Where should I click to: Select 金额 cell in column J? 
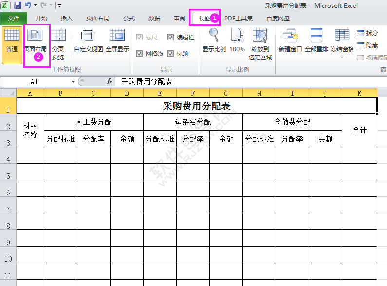coord(326,139)
